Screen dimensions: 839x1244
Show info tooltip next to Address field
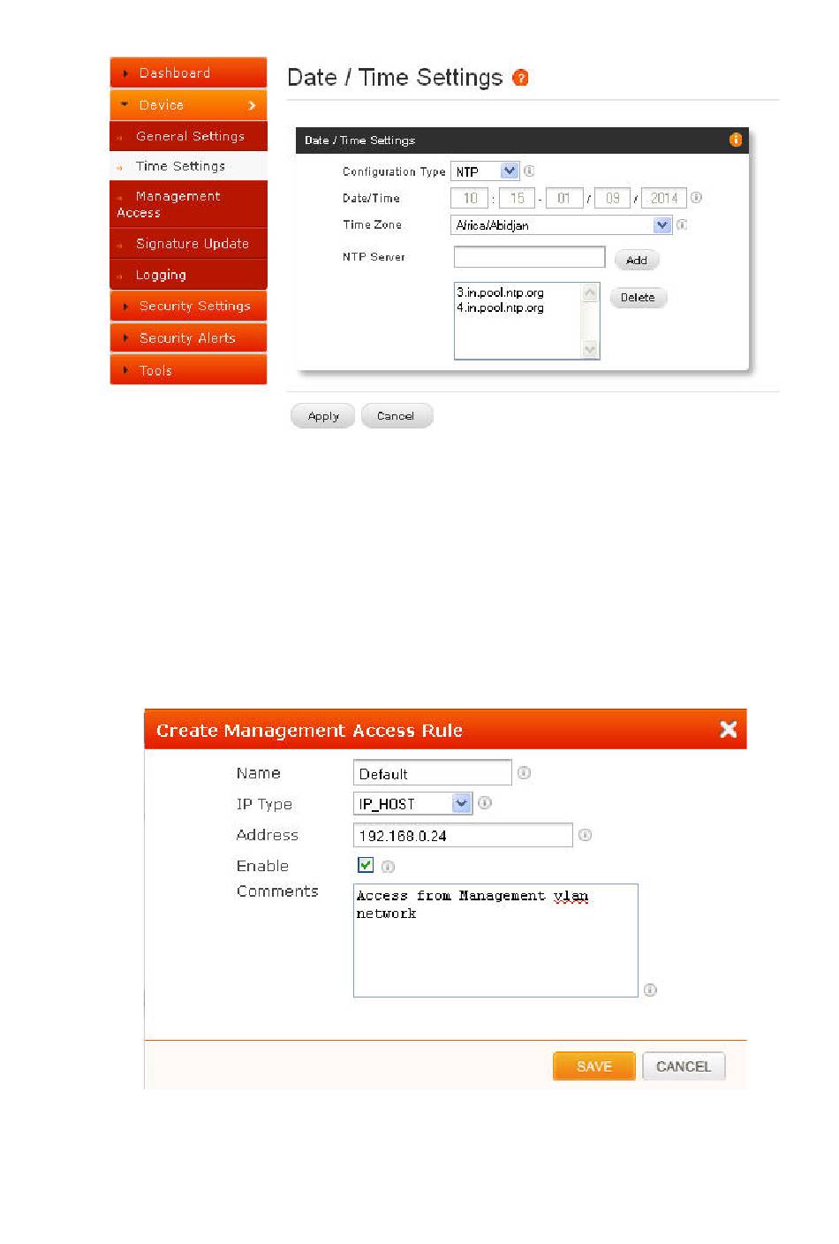point(585,835)
